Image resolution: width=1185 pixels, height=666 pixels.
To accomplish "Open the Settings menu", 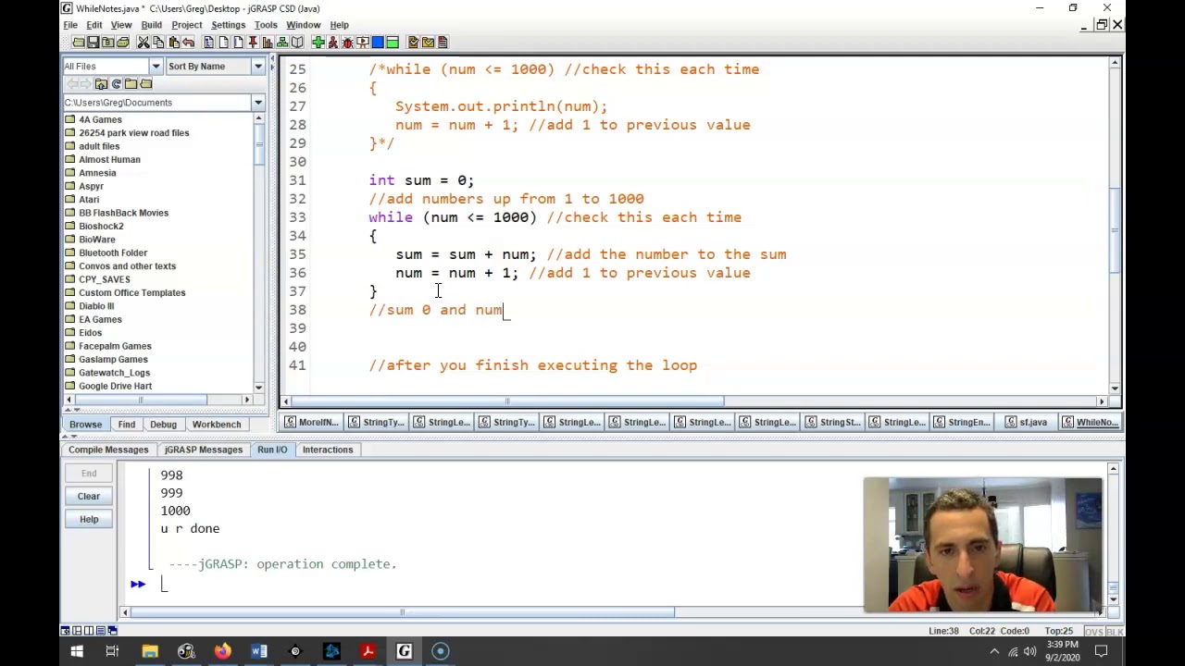I will (228, 25).
